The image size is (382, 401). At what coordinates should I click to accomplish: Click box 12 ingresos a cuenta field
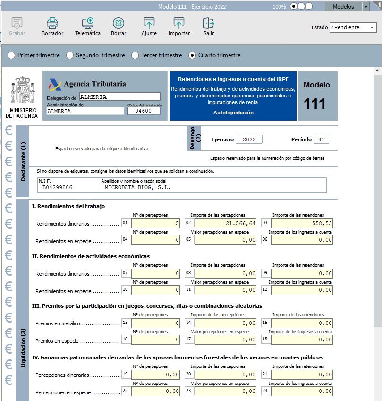(302, 290)
